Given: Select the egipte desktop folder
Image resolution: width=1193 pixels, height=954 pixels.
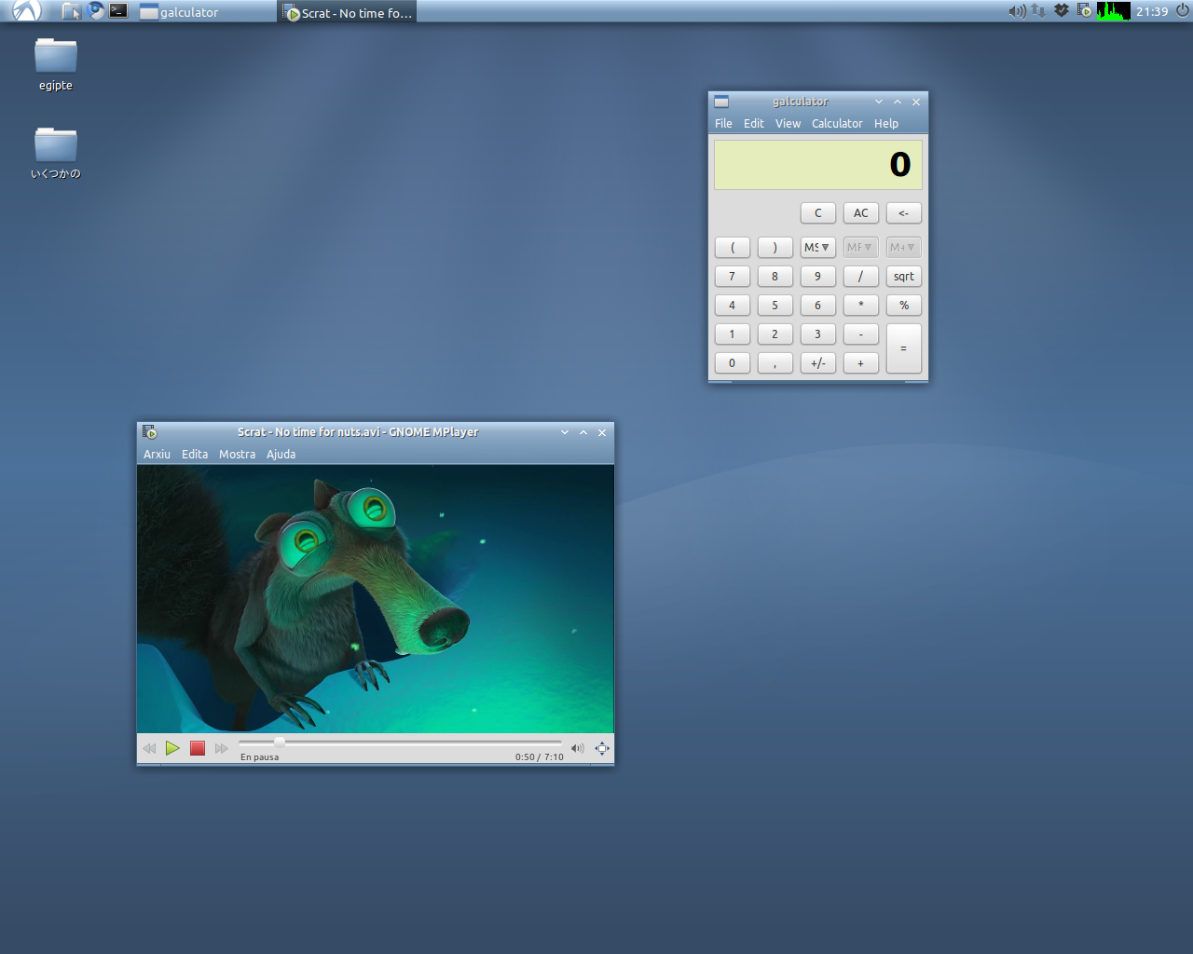Looking at the screenshot, I should pyautogui.click(x=56, y=64).
